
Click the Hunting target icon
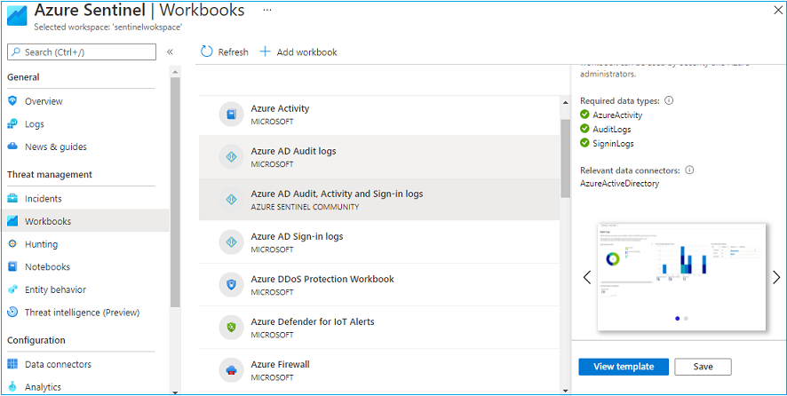coord(12,243)
